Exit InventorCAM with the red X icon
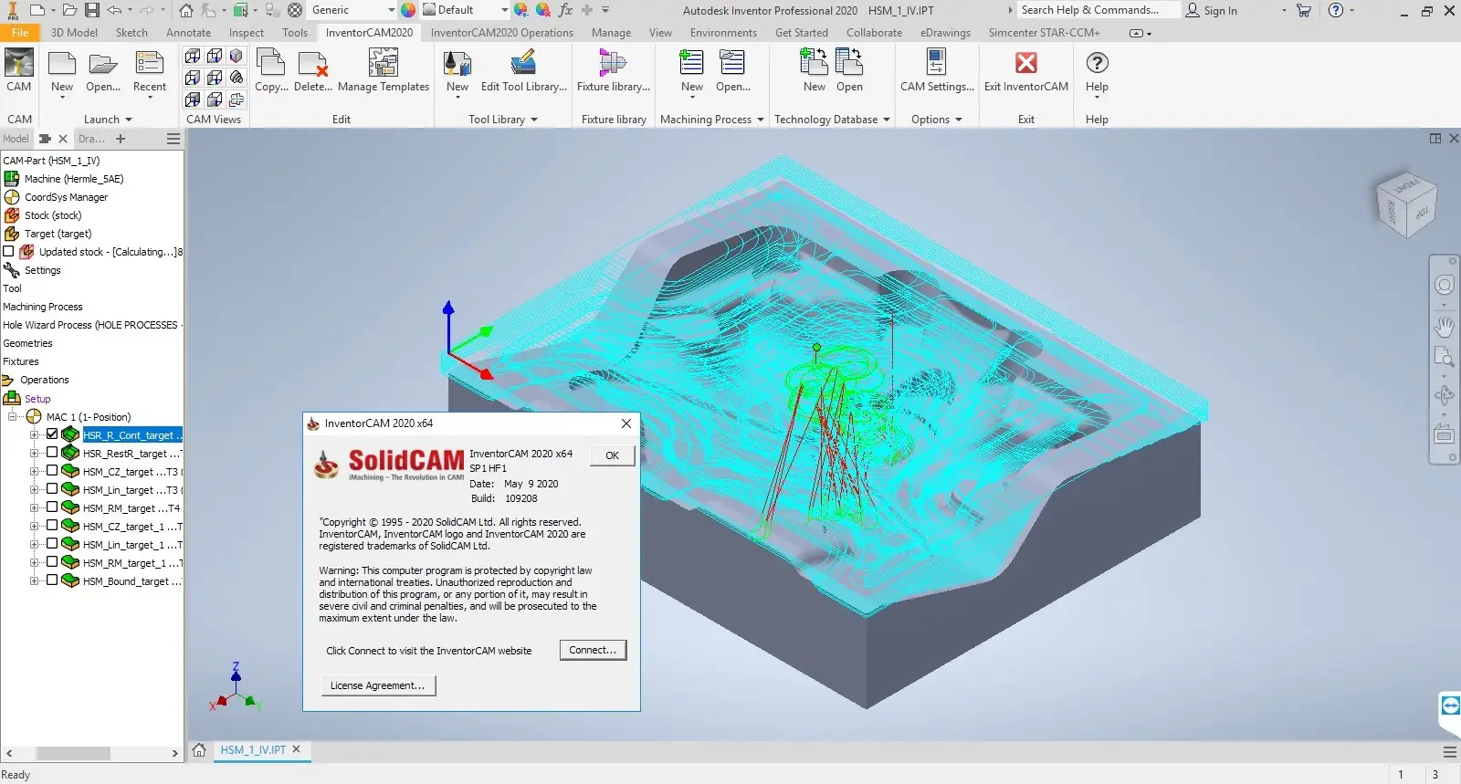 (x=1026, y=62)
